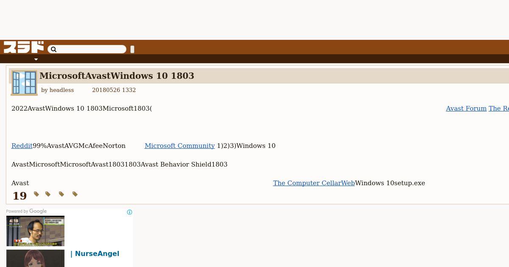Screen dimensions: 509x267
Task: Click the third tag icon in story footer
Action: click(x=62, y=194)
